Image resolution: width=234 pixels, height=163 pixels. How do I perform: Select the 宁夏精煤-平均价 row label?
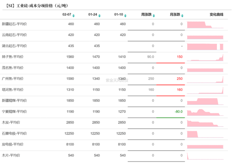pos(14,112)
